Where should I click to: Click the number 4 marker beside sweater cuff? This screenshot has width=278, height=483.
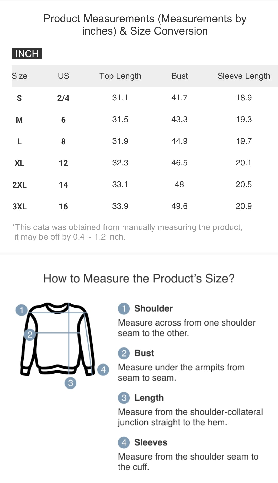pyautogui.click(x=103, y=370)
